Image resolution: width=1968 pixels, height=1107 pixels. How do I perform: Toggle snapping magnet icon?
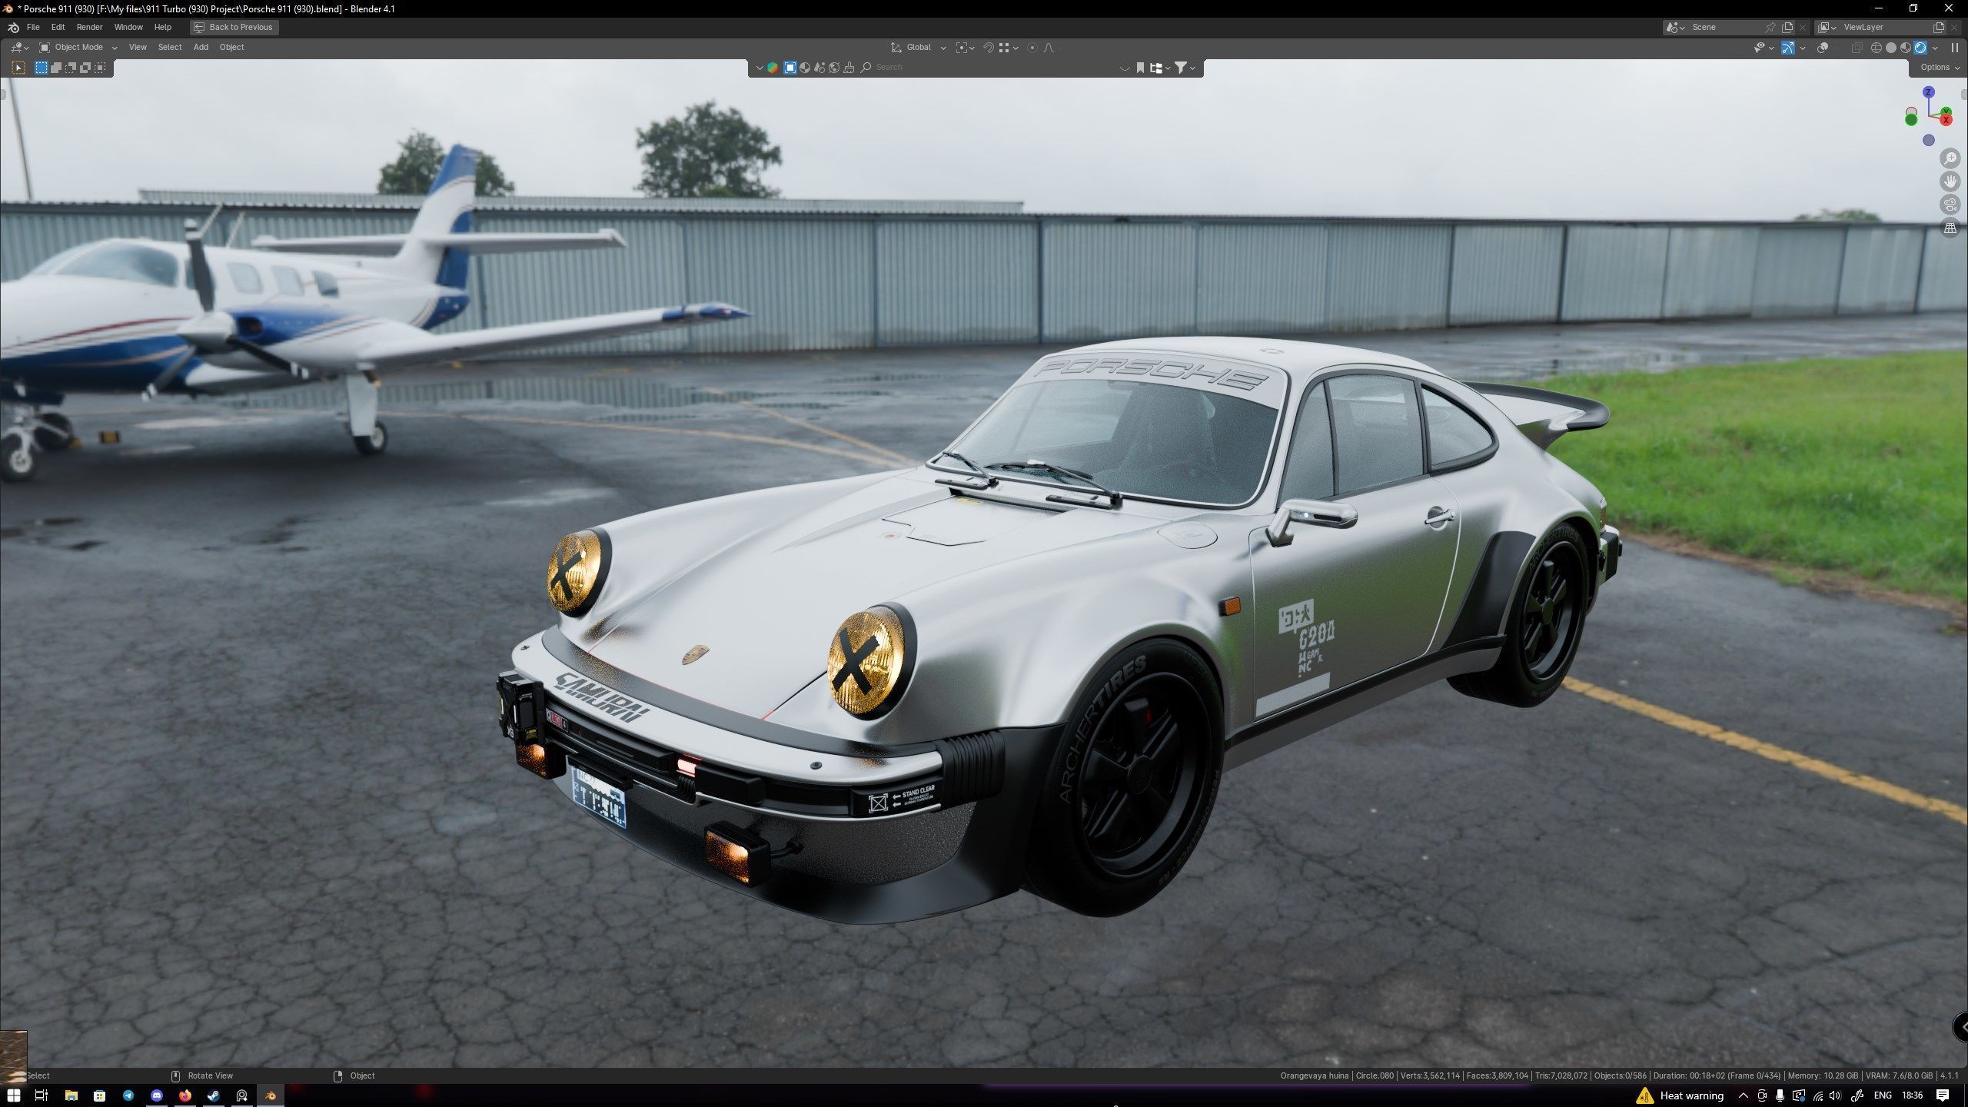pos(989,48)
